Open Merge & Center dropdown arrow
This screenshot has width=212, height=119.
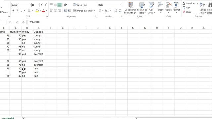click(95, 11)
